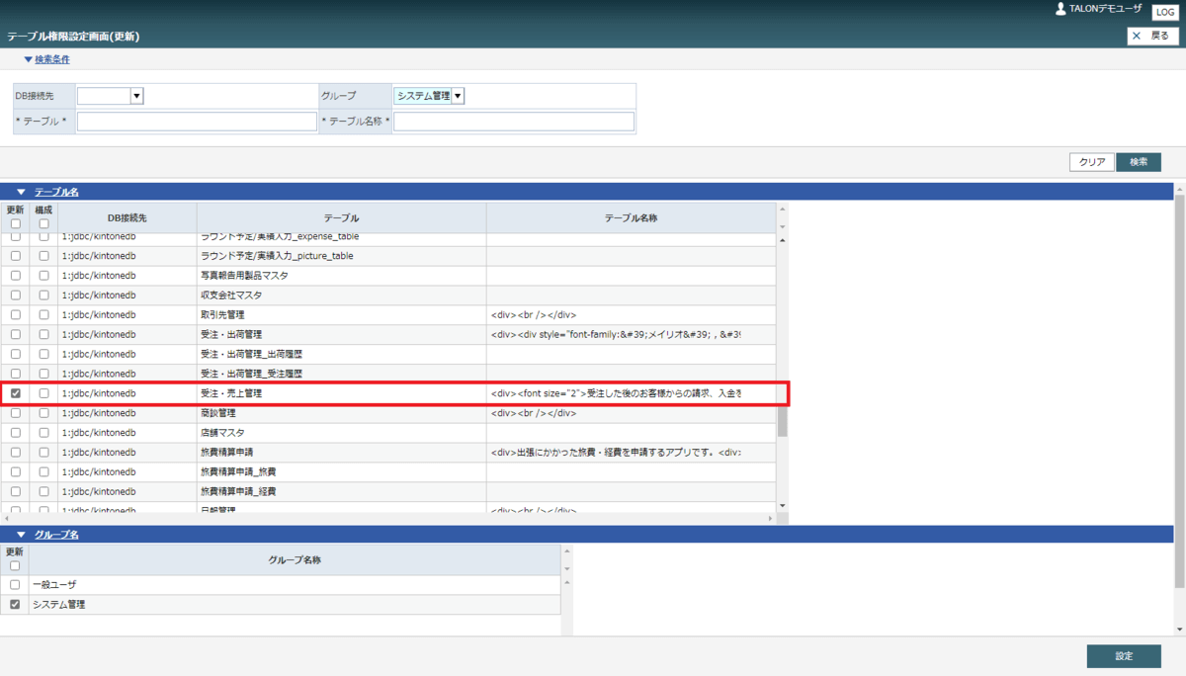Click the TALON demo user profile icon

tap(1060, 9)
